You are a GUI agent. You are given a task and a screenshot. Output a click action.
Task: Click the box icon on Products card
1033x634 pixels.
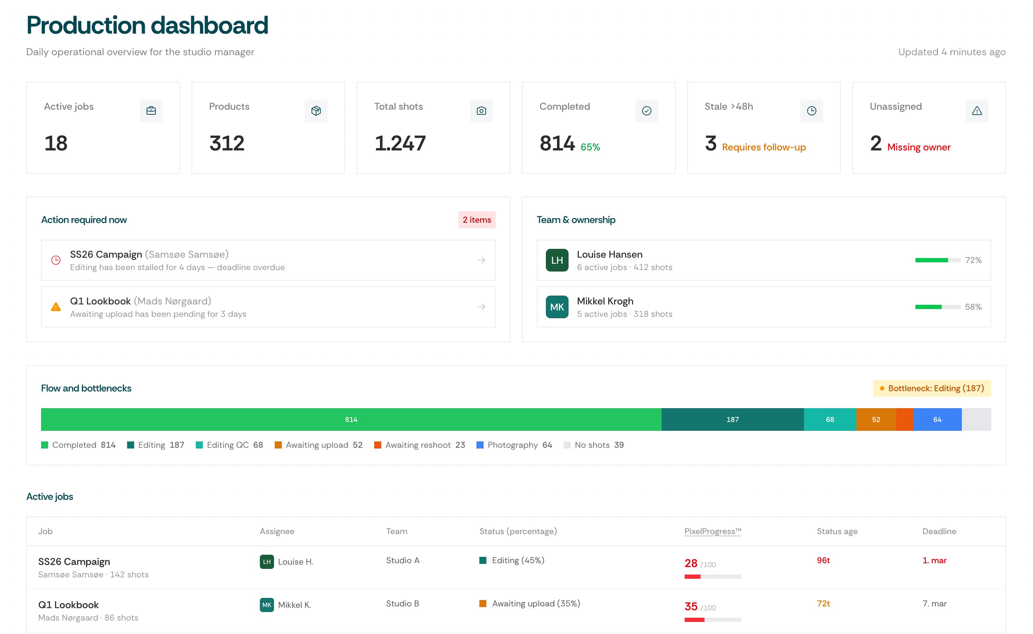coord(316,111)
